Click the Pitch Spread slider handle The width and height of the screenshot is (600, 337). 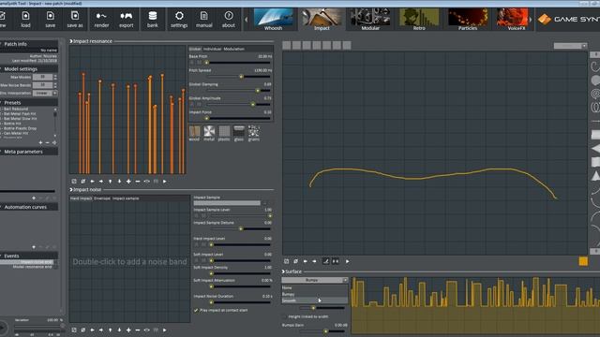click(x=241, y=77)
